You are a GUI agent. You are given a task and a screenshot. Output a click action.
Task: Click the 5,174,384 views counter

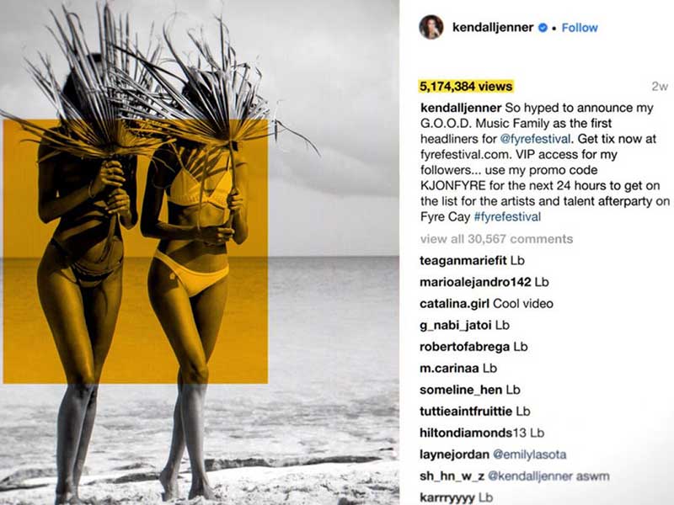466,87
